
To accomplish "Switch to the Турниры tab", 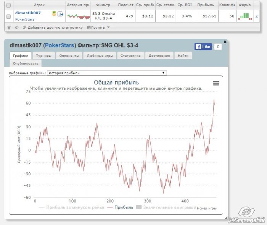I will click(44, 56).
